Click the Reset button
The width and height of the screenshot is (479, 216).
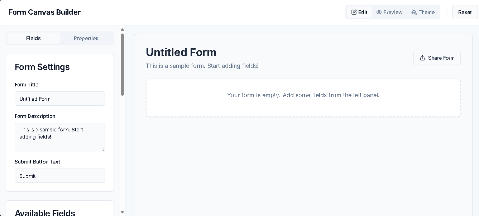[465, 12]
